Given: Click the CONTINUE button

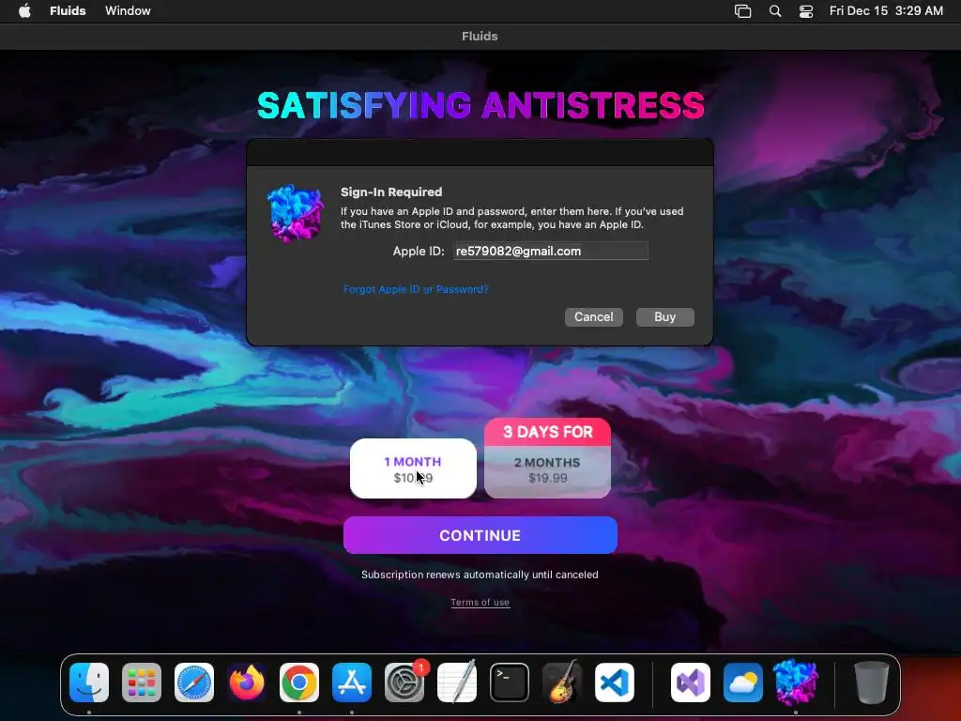Looking at the screenshot, I should pyautogui.click(x=480, y=535).
